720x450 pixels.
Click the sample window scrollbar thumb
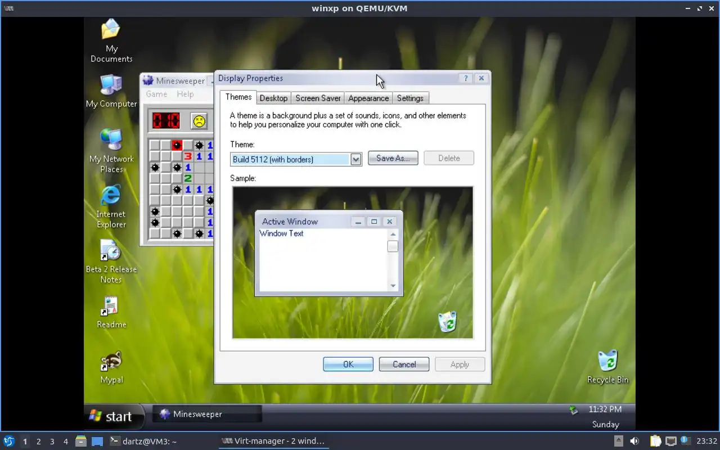click(x=393, y=246)
